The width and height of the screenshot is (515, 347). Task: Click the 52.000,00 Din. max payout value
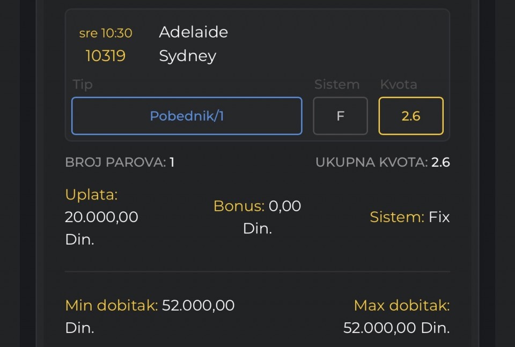click(x=396, y=328)
